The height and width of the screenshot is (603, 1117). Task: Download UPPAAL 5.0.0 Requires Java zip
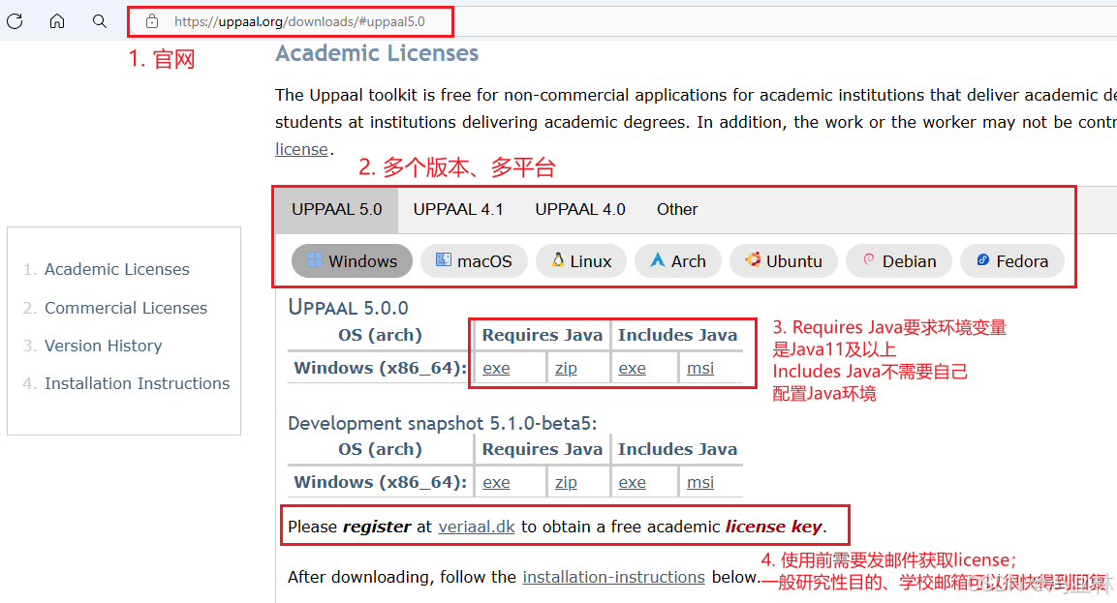point(567,369)
